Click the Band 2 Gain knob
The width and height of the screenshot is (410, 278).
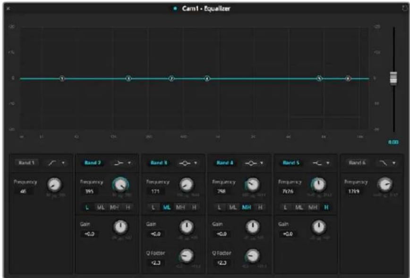pyautogui.click(x=120, y=227)
